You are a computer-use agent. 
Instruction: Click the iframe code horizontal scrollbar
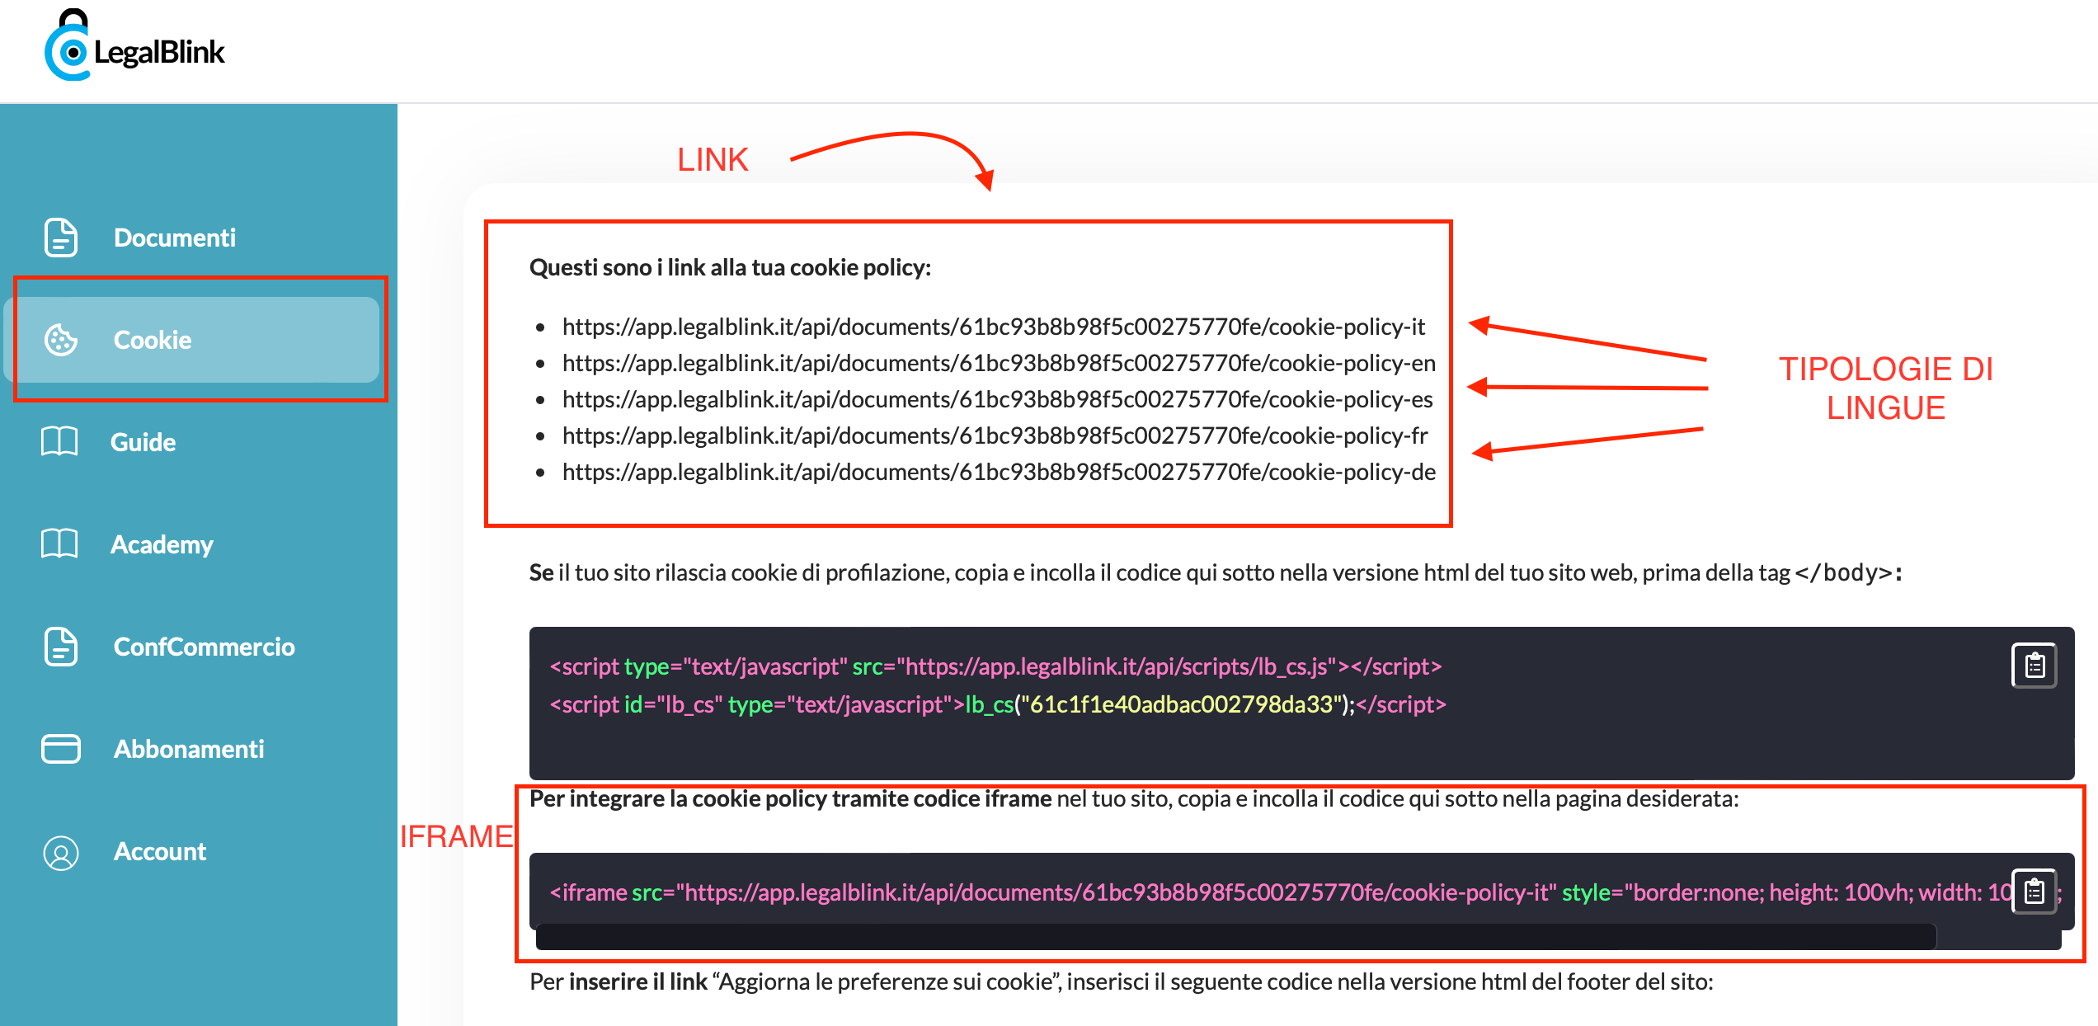[1235, 938]
